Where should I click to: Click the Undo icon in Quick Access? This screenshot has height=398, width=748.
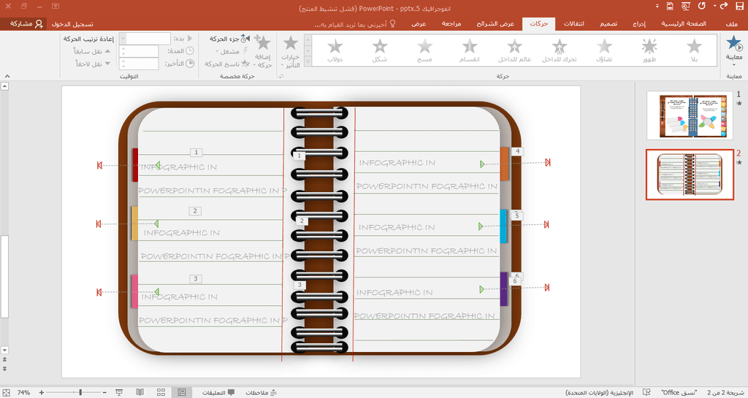724,6
